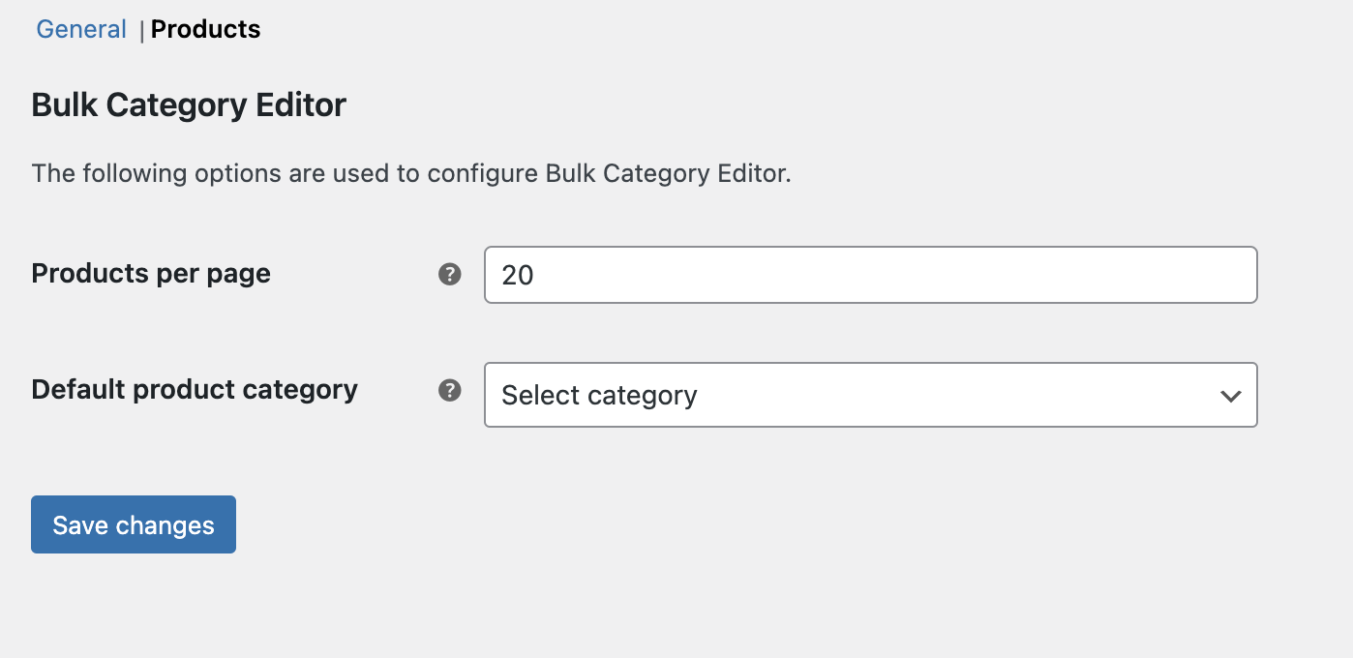This screenshot has height=658, width=1353.
Task: Click the 'Default product category' label
Action: (x=195, y=390)
